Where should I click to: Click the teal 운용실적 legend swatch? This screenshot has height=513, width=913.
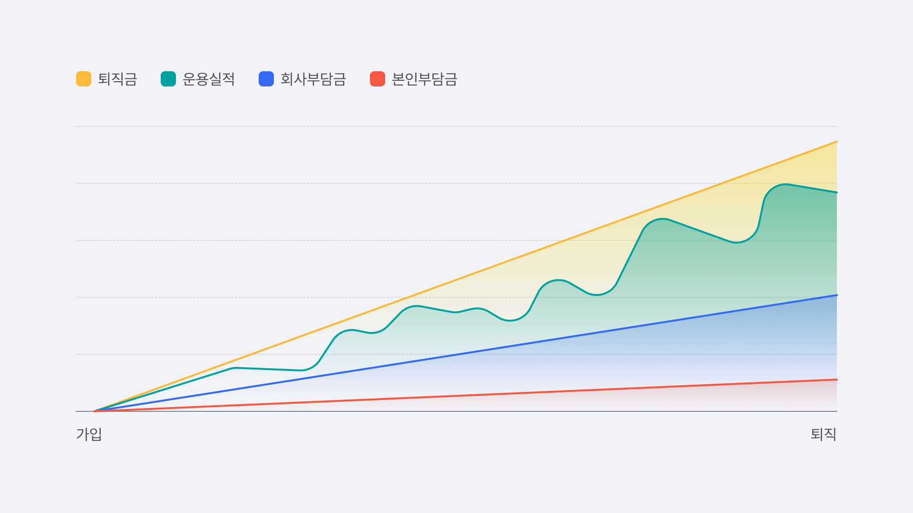click(168, 79)
